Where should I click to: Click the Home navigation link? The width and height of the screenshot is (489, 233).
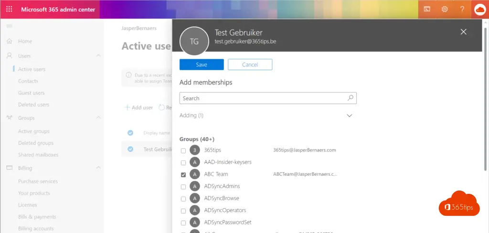25,41
